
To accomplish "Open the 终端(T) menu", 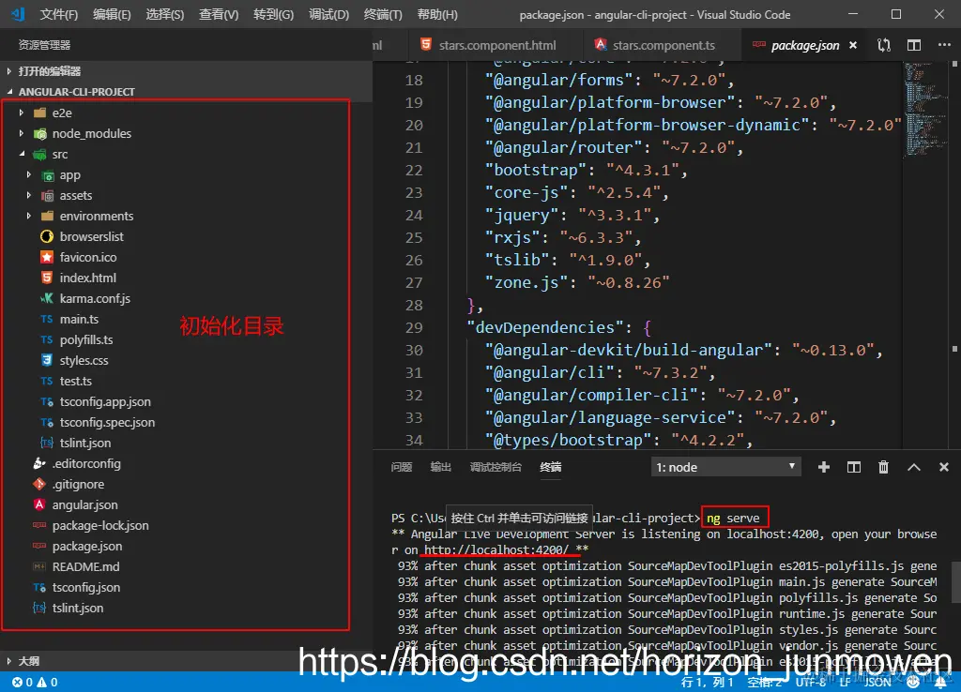I will pyautogui.click(x=383, y=14).
